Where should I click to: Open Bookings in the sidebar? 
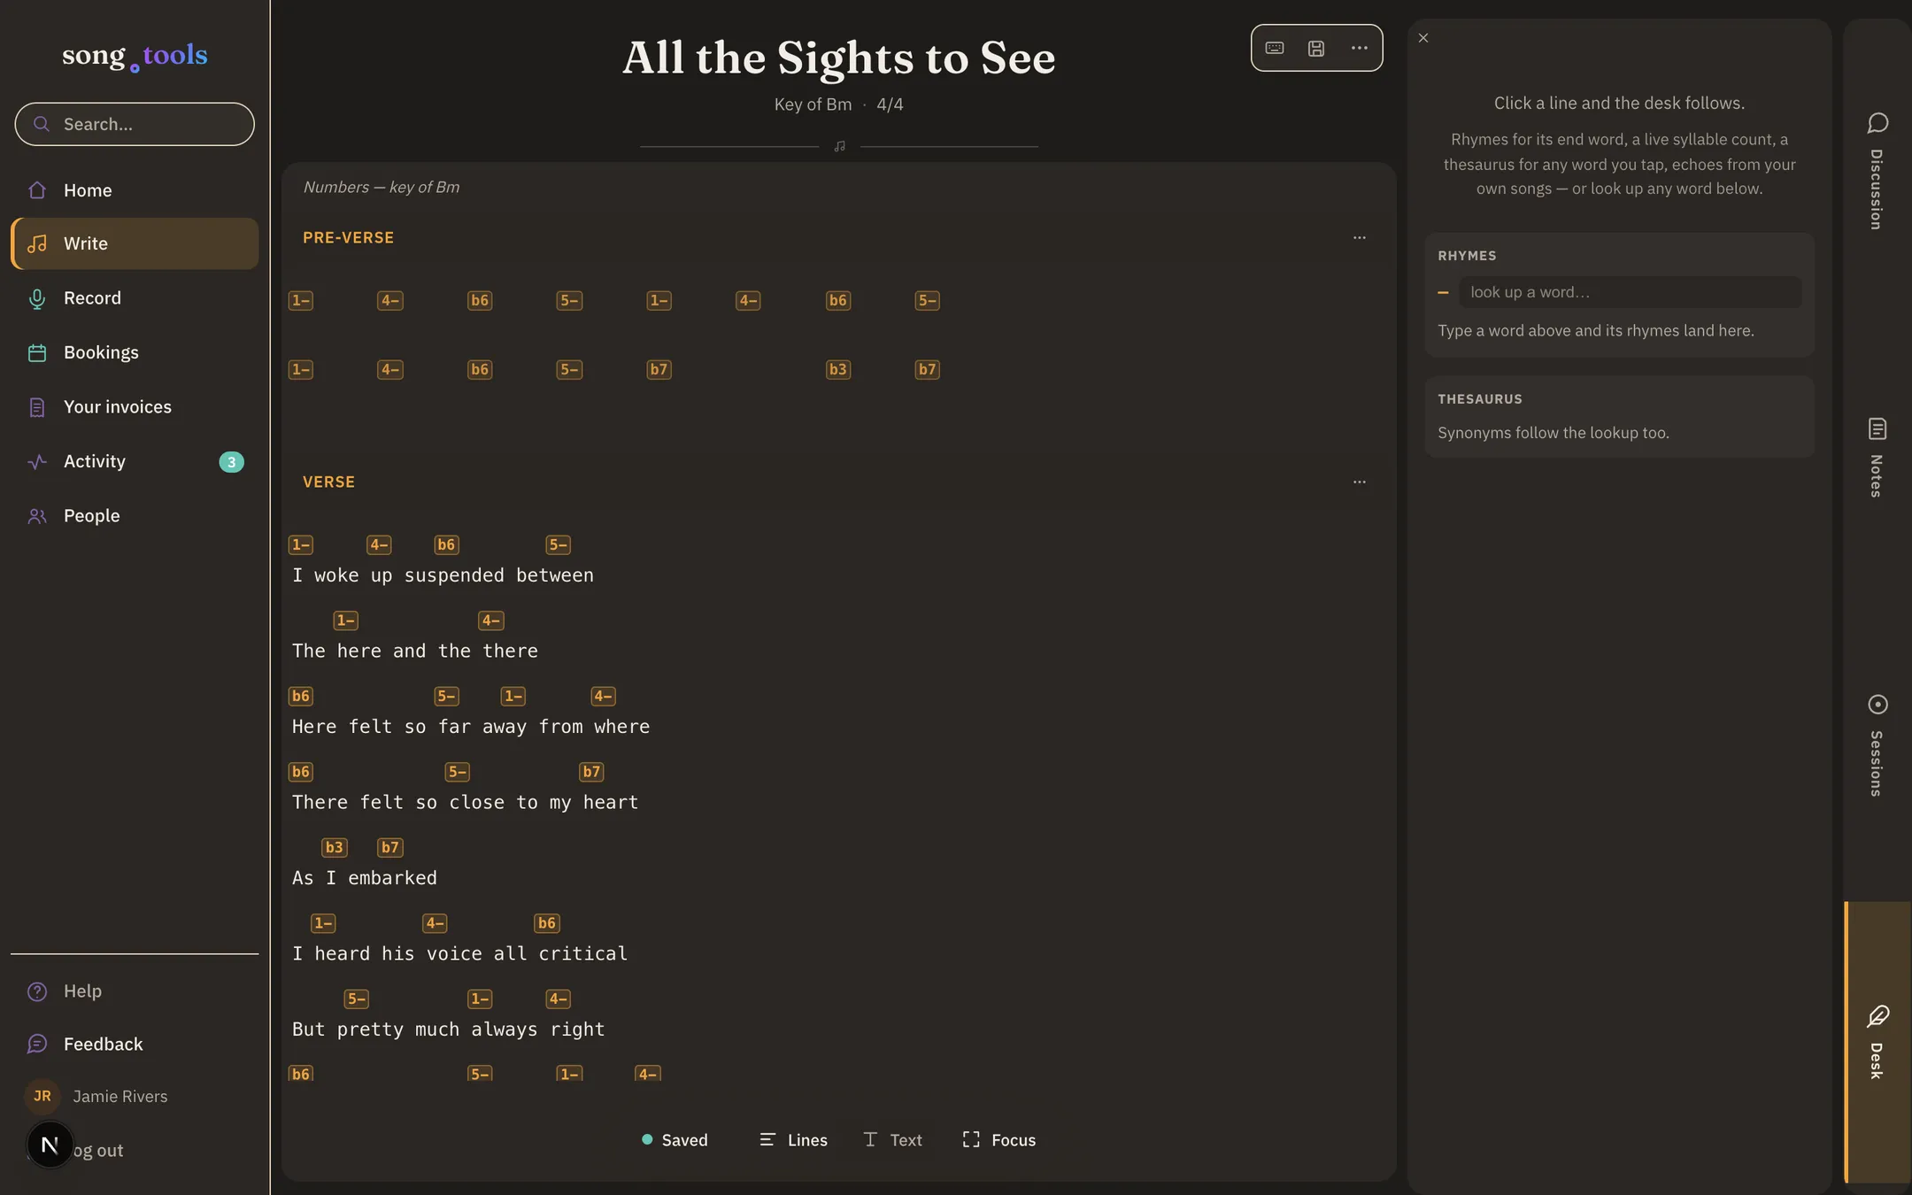(135, 352)
